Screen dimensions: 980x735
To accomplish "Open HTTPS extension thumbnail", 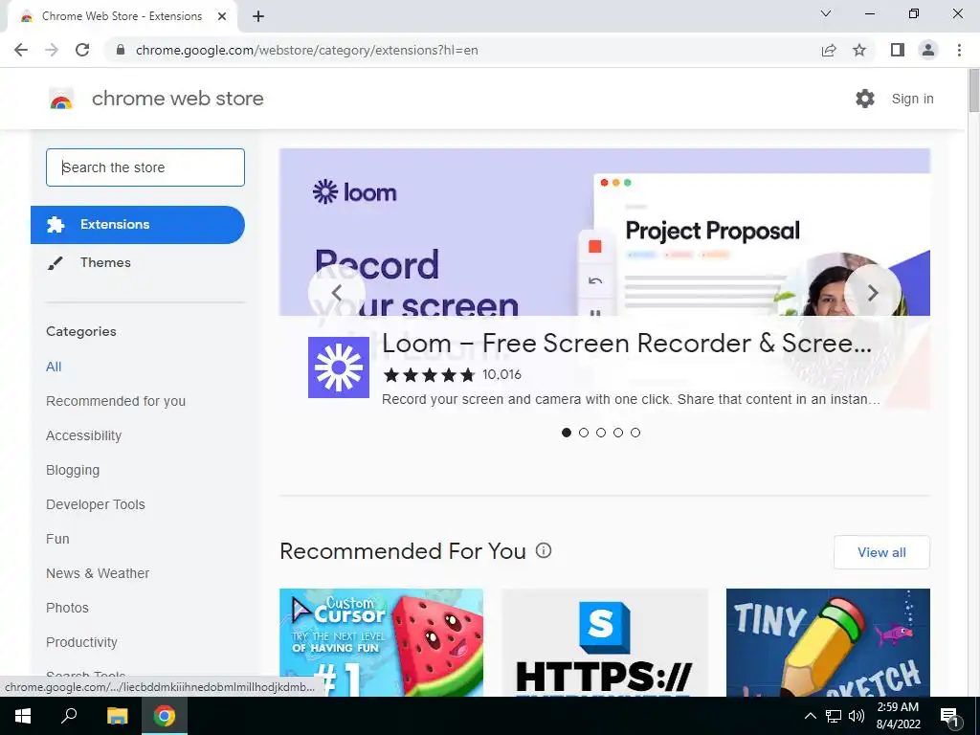I will [605, 642].
